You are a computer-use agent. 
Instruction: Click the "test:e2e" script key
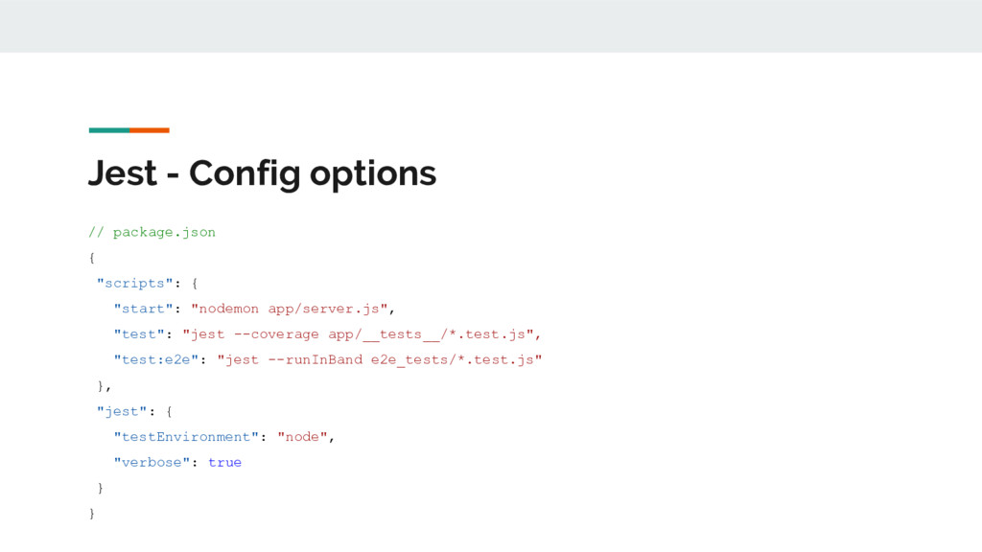click(x=156, y=360)
